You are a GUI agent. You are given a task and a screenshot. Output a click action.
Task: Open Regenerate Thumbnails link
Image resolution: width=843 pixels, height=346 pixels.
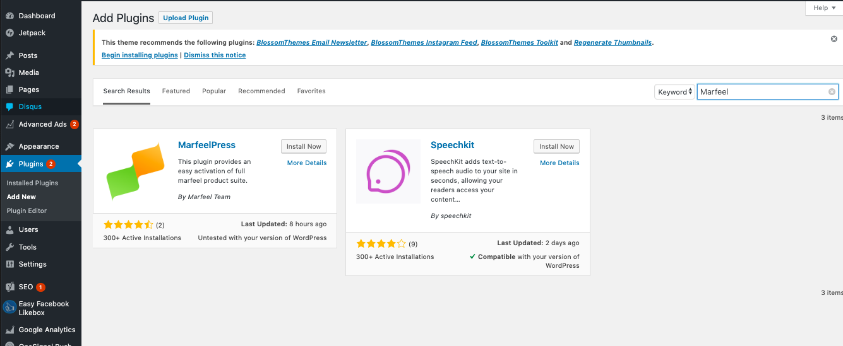coord(613,42)
